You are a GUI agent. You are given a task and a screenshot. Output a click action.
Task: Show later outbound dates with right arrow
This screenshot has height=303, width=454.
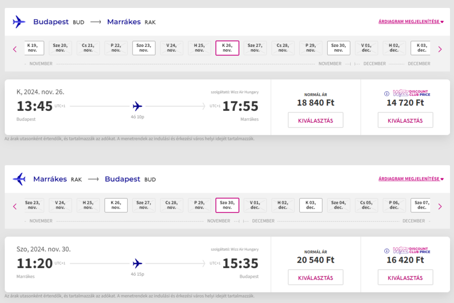(440, 49)
